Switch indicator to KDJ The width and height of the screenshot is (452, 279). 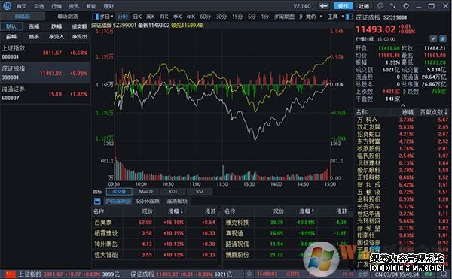(x=173, y=191)
